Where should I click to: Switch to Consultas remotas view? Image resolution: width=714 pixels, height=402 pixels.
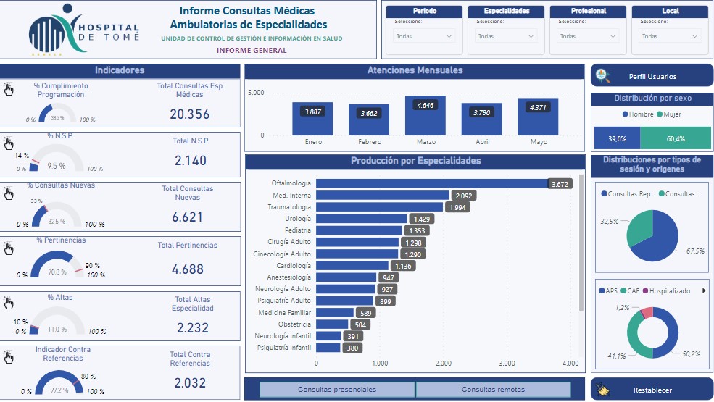(x=493, y=390)
